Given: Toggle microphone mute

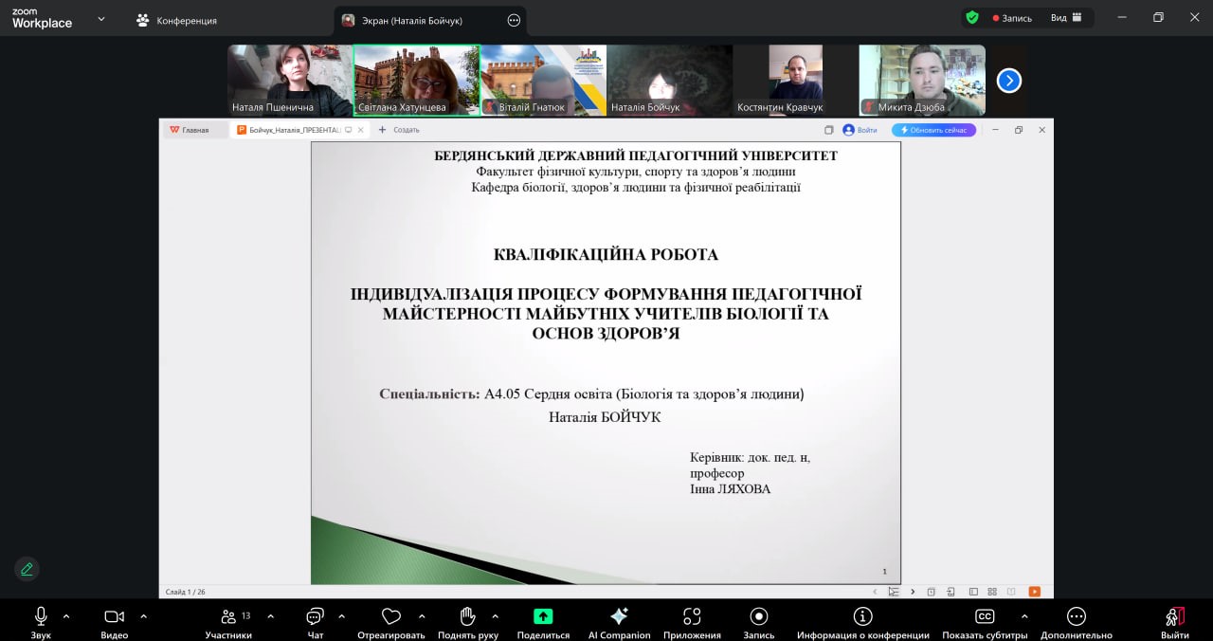Looking at the screenshot, I should click(41, 617).
